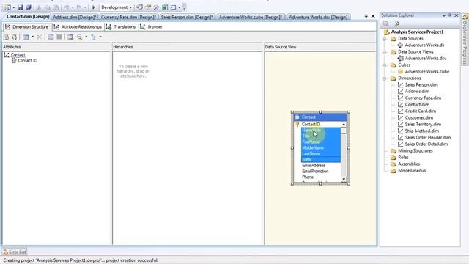Switch to Address.dim [Design] tab
Image resolution: width=469 pixels, height=264 pixels.
click(x=75, y=17)
